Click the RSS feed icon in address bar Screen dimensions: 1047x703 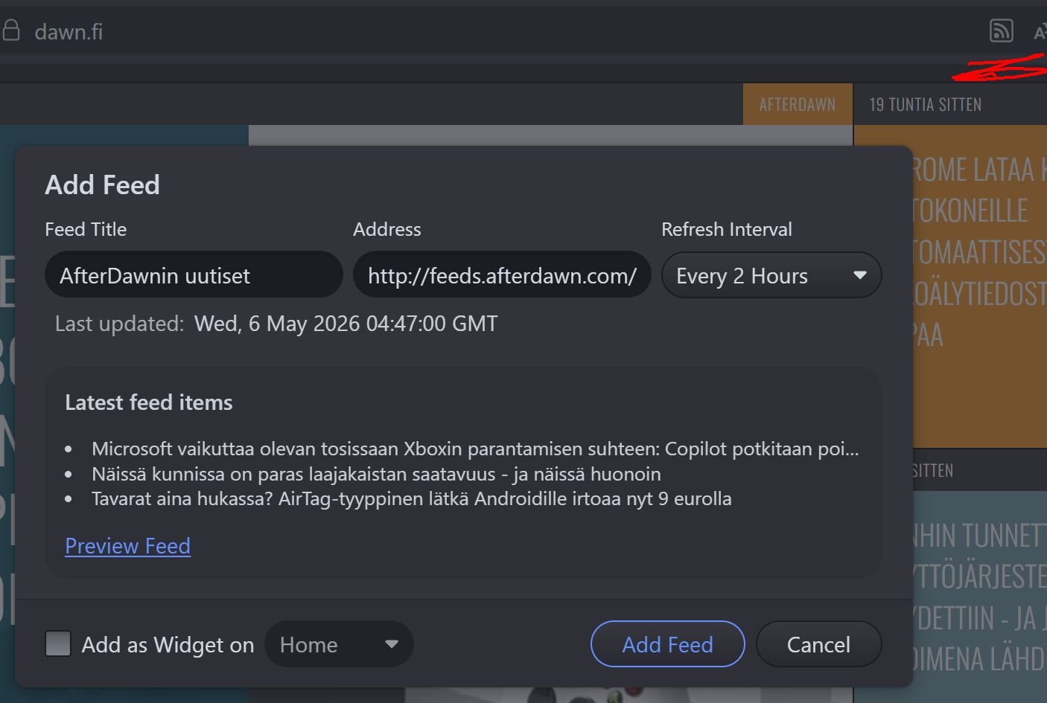[1002, 31]
